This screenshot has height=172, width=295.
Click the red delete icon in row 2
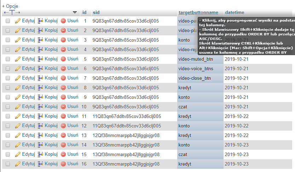[63, 30]
